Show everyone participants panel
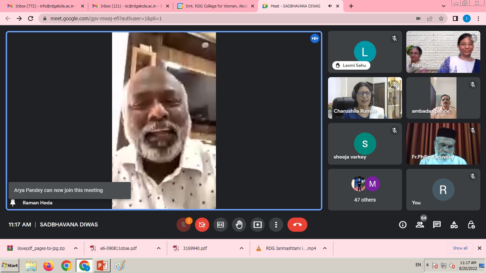486x273 pixels. pyautogui.click(x=420, y=225)
